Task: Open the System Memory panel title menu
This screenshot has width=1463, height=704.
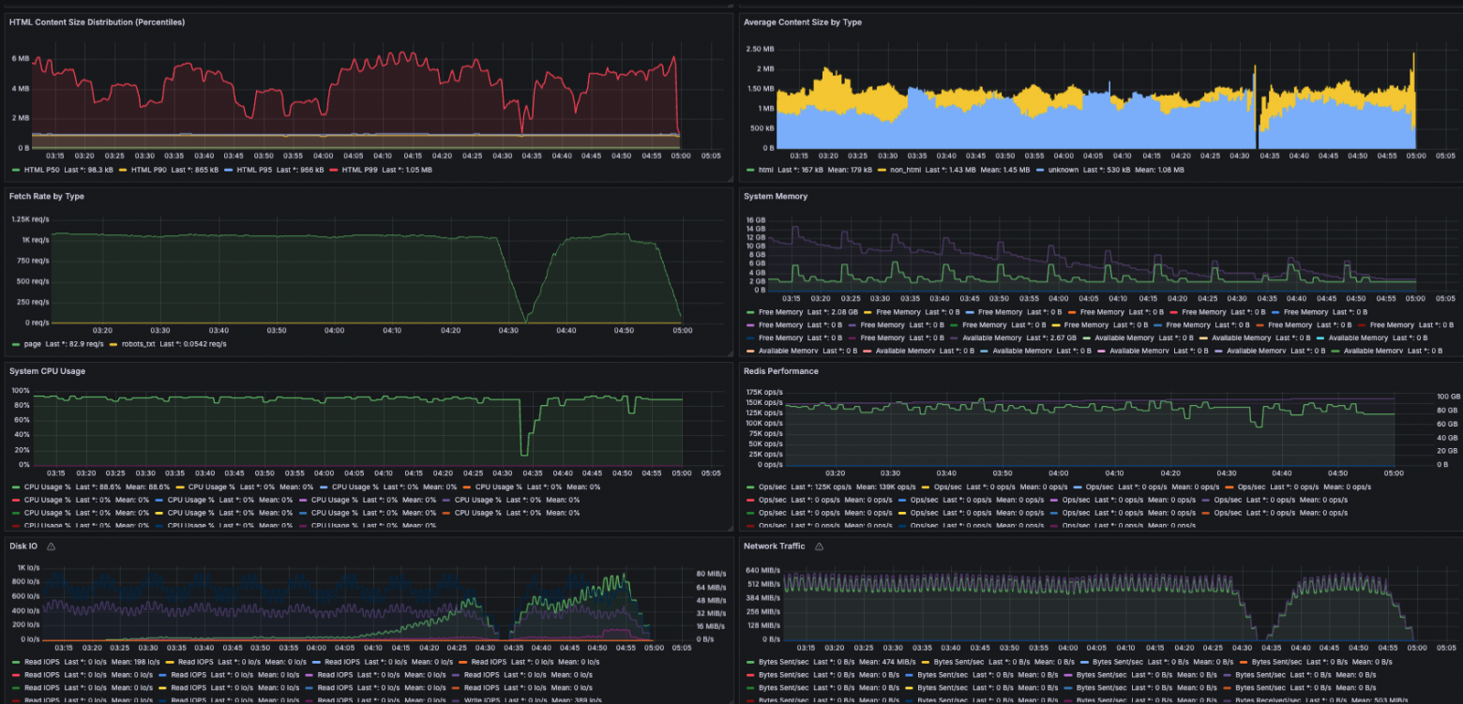Action: (775, 196)
